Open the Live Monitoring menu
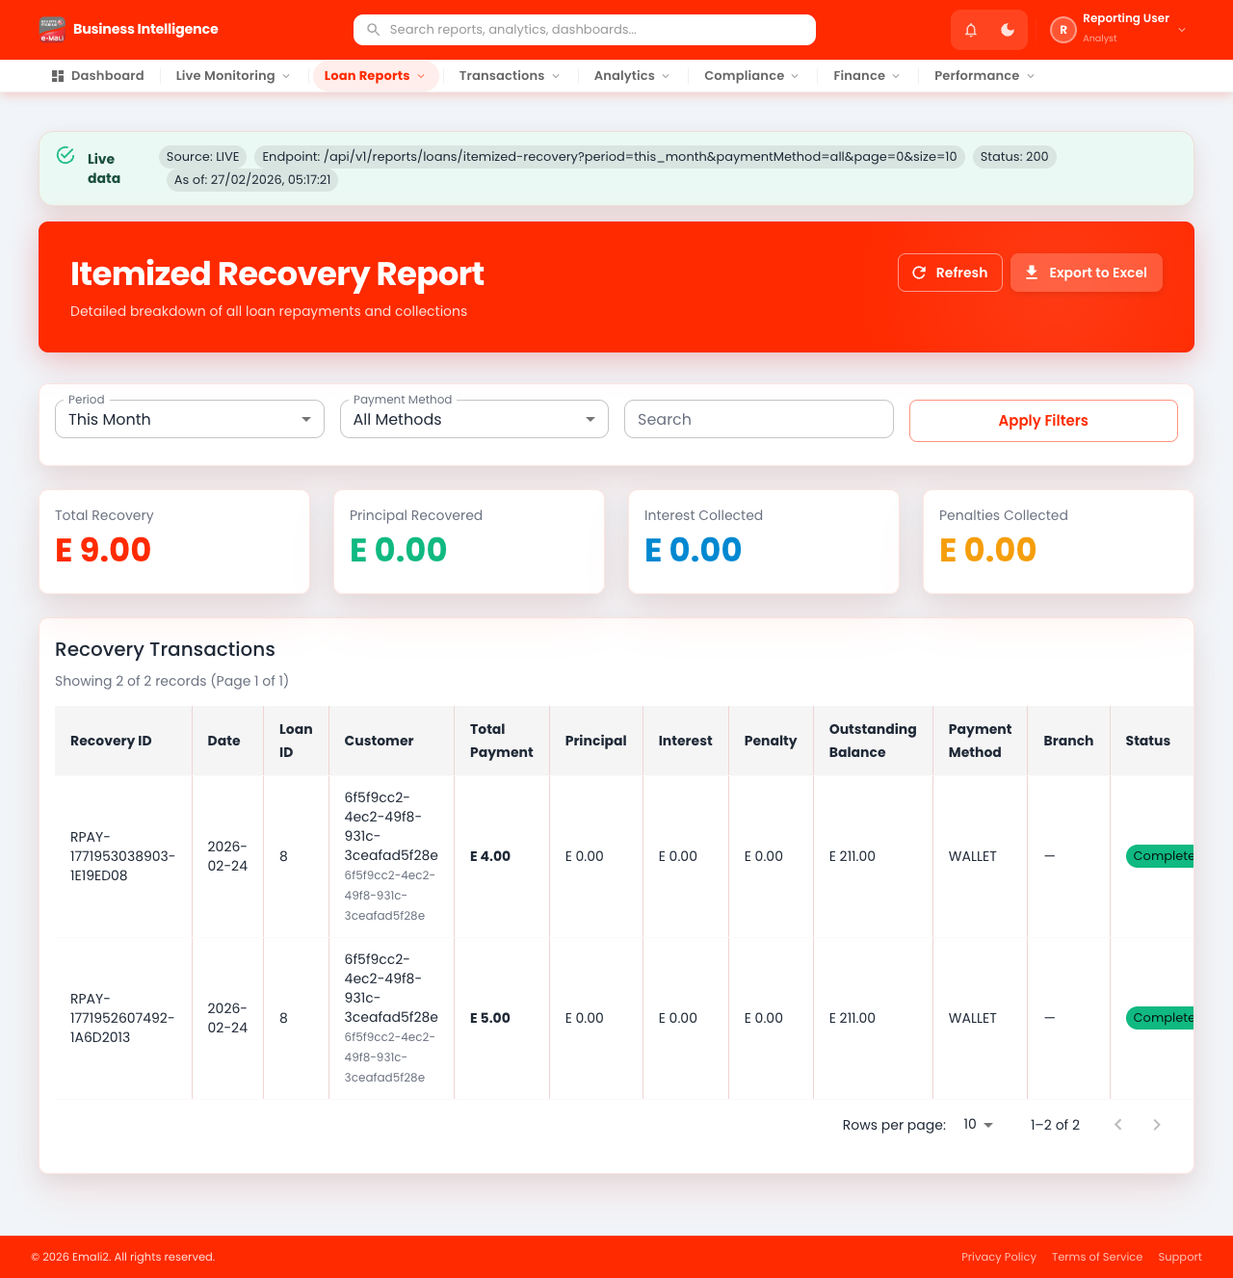The height and width of the screenshot is (1278, 1233). pos(233,76)
